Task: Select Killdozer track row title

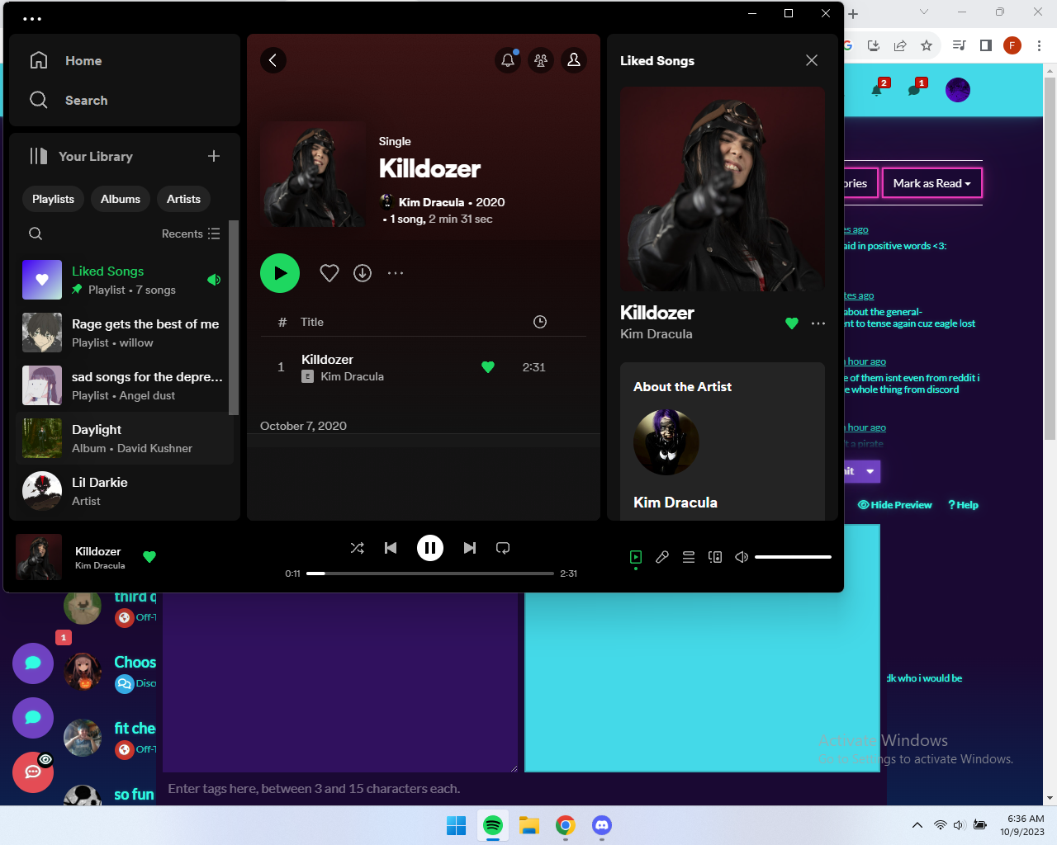Action: 327,359
